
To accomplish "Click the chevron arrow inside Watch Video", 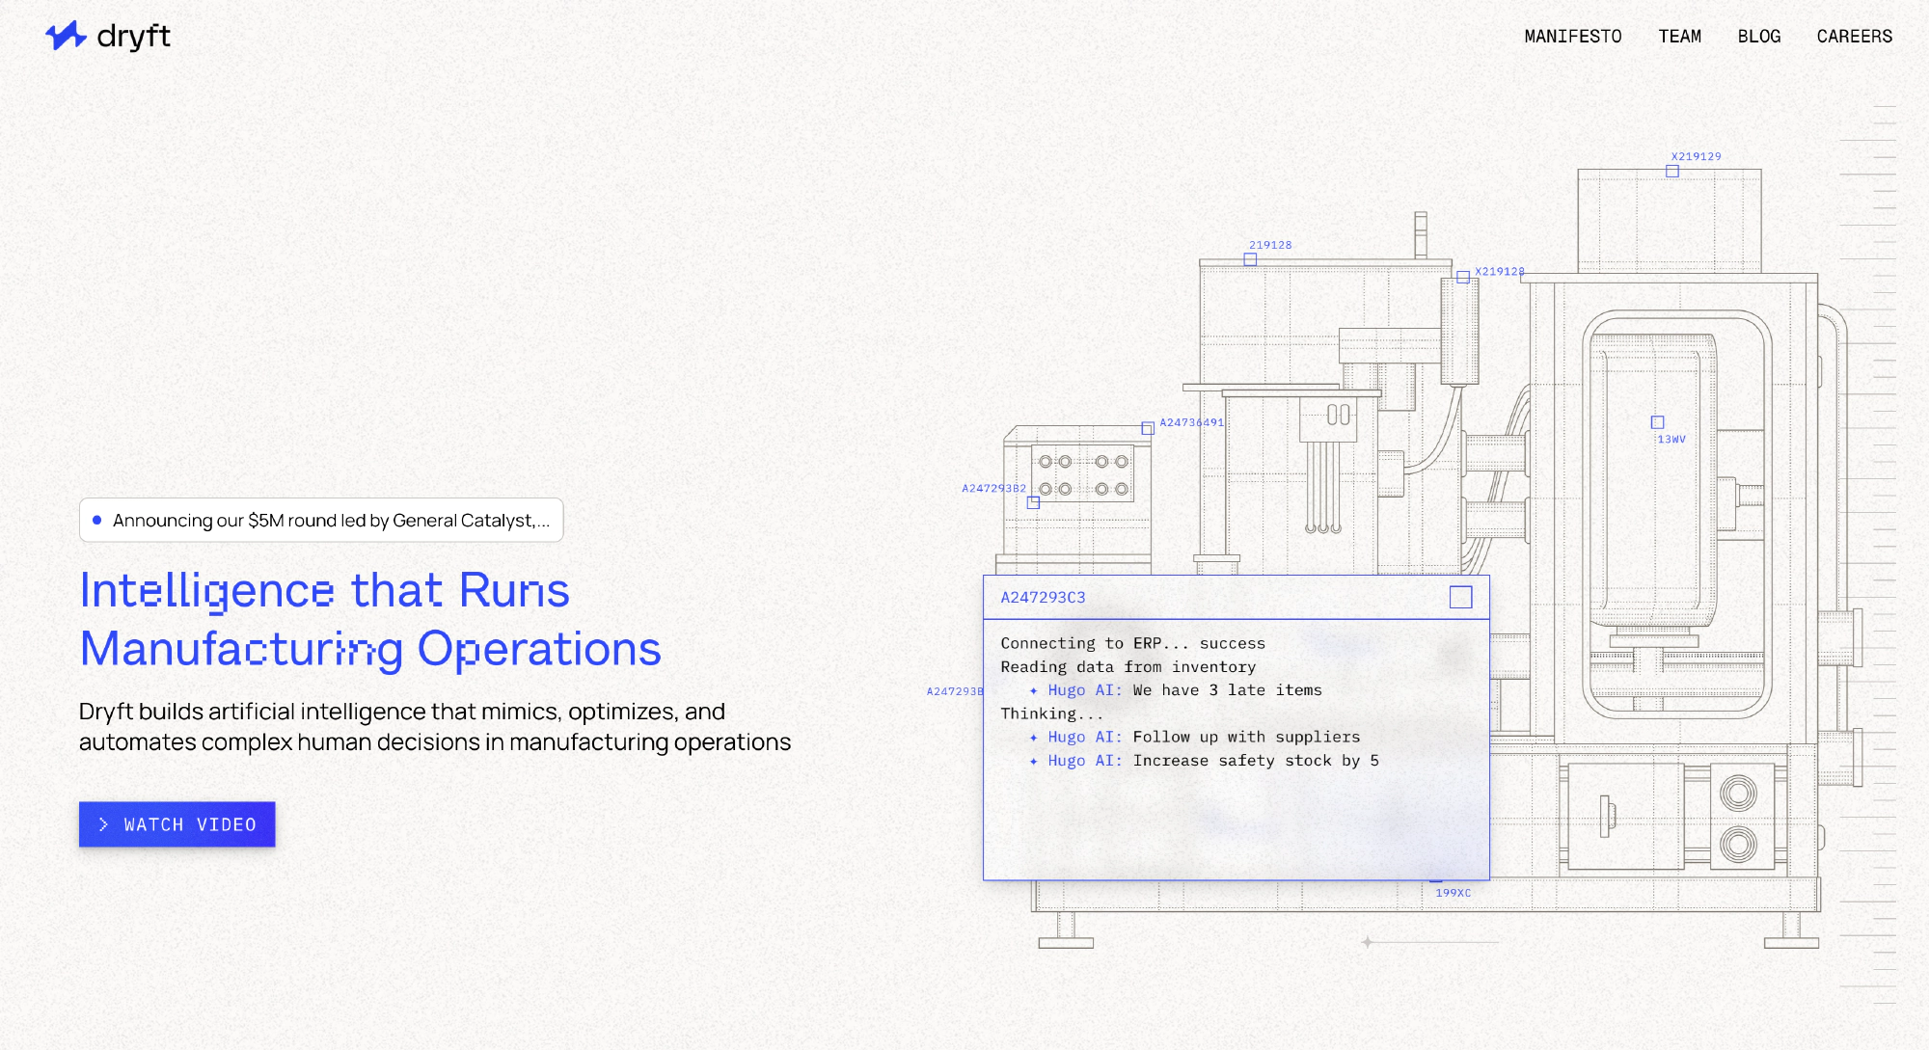I will click(x=103, y=824).
